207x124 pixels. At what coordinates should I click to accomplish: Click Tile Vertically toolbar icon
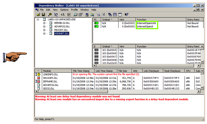tap(120, 15)
